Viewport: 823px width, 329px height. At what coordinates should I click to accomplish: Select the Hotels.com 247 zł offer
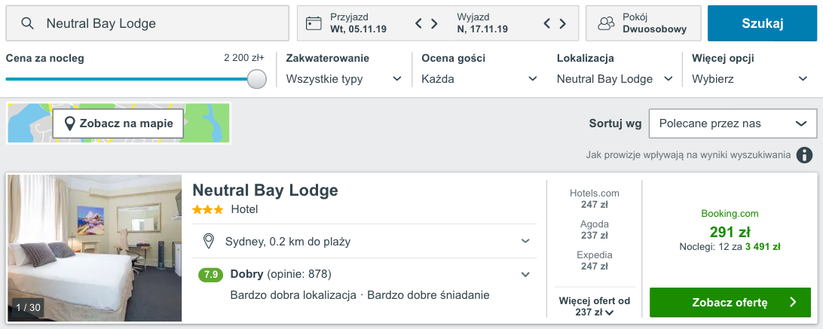(594, 199)
